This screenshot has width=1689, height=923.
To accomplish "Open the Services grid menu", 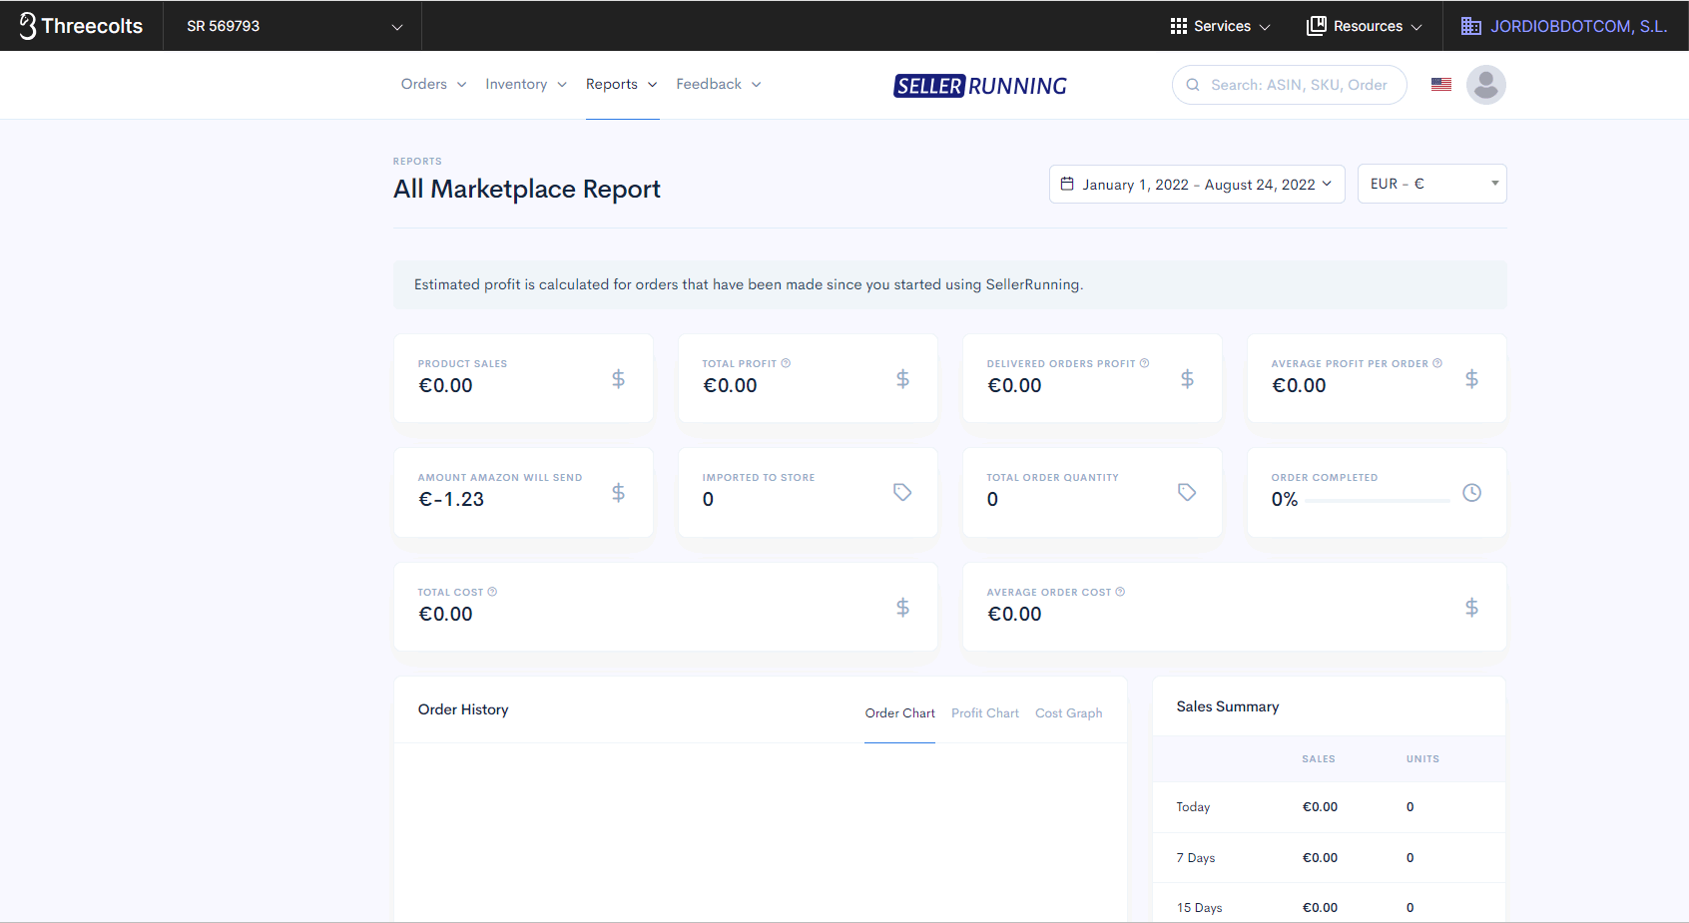I will (x=1179, y=26).
